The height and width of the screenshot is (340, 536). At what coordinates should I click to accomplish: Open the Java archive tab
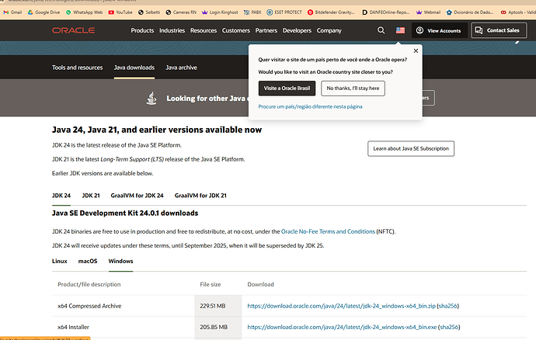pos(181,68)
